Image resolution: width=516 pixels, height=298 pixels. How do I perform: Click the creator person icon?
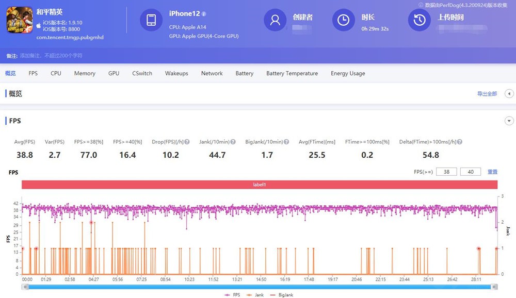275,20
